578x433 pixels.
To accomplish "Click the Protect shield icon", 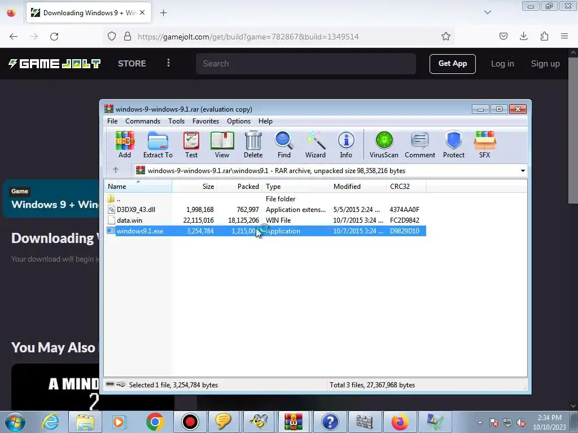I will coord(453,145).
